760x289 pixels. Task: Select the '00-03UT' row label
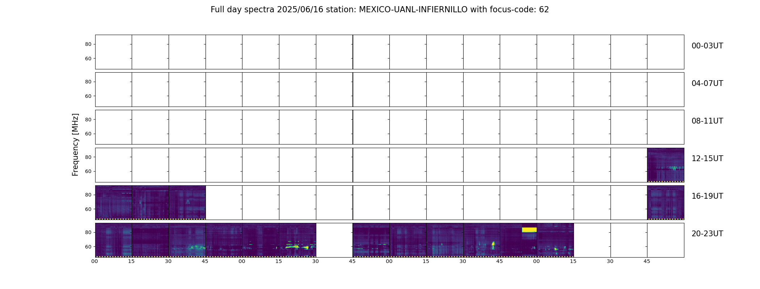point(707,46)
